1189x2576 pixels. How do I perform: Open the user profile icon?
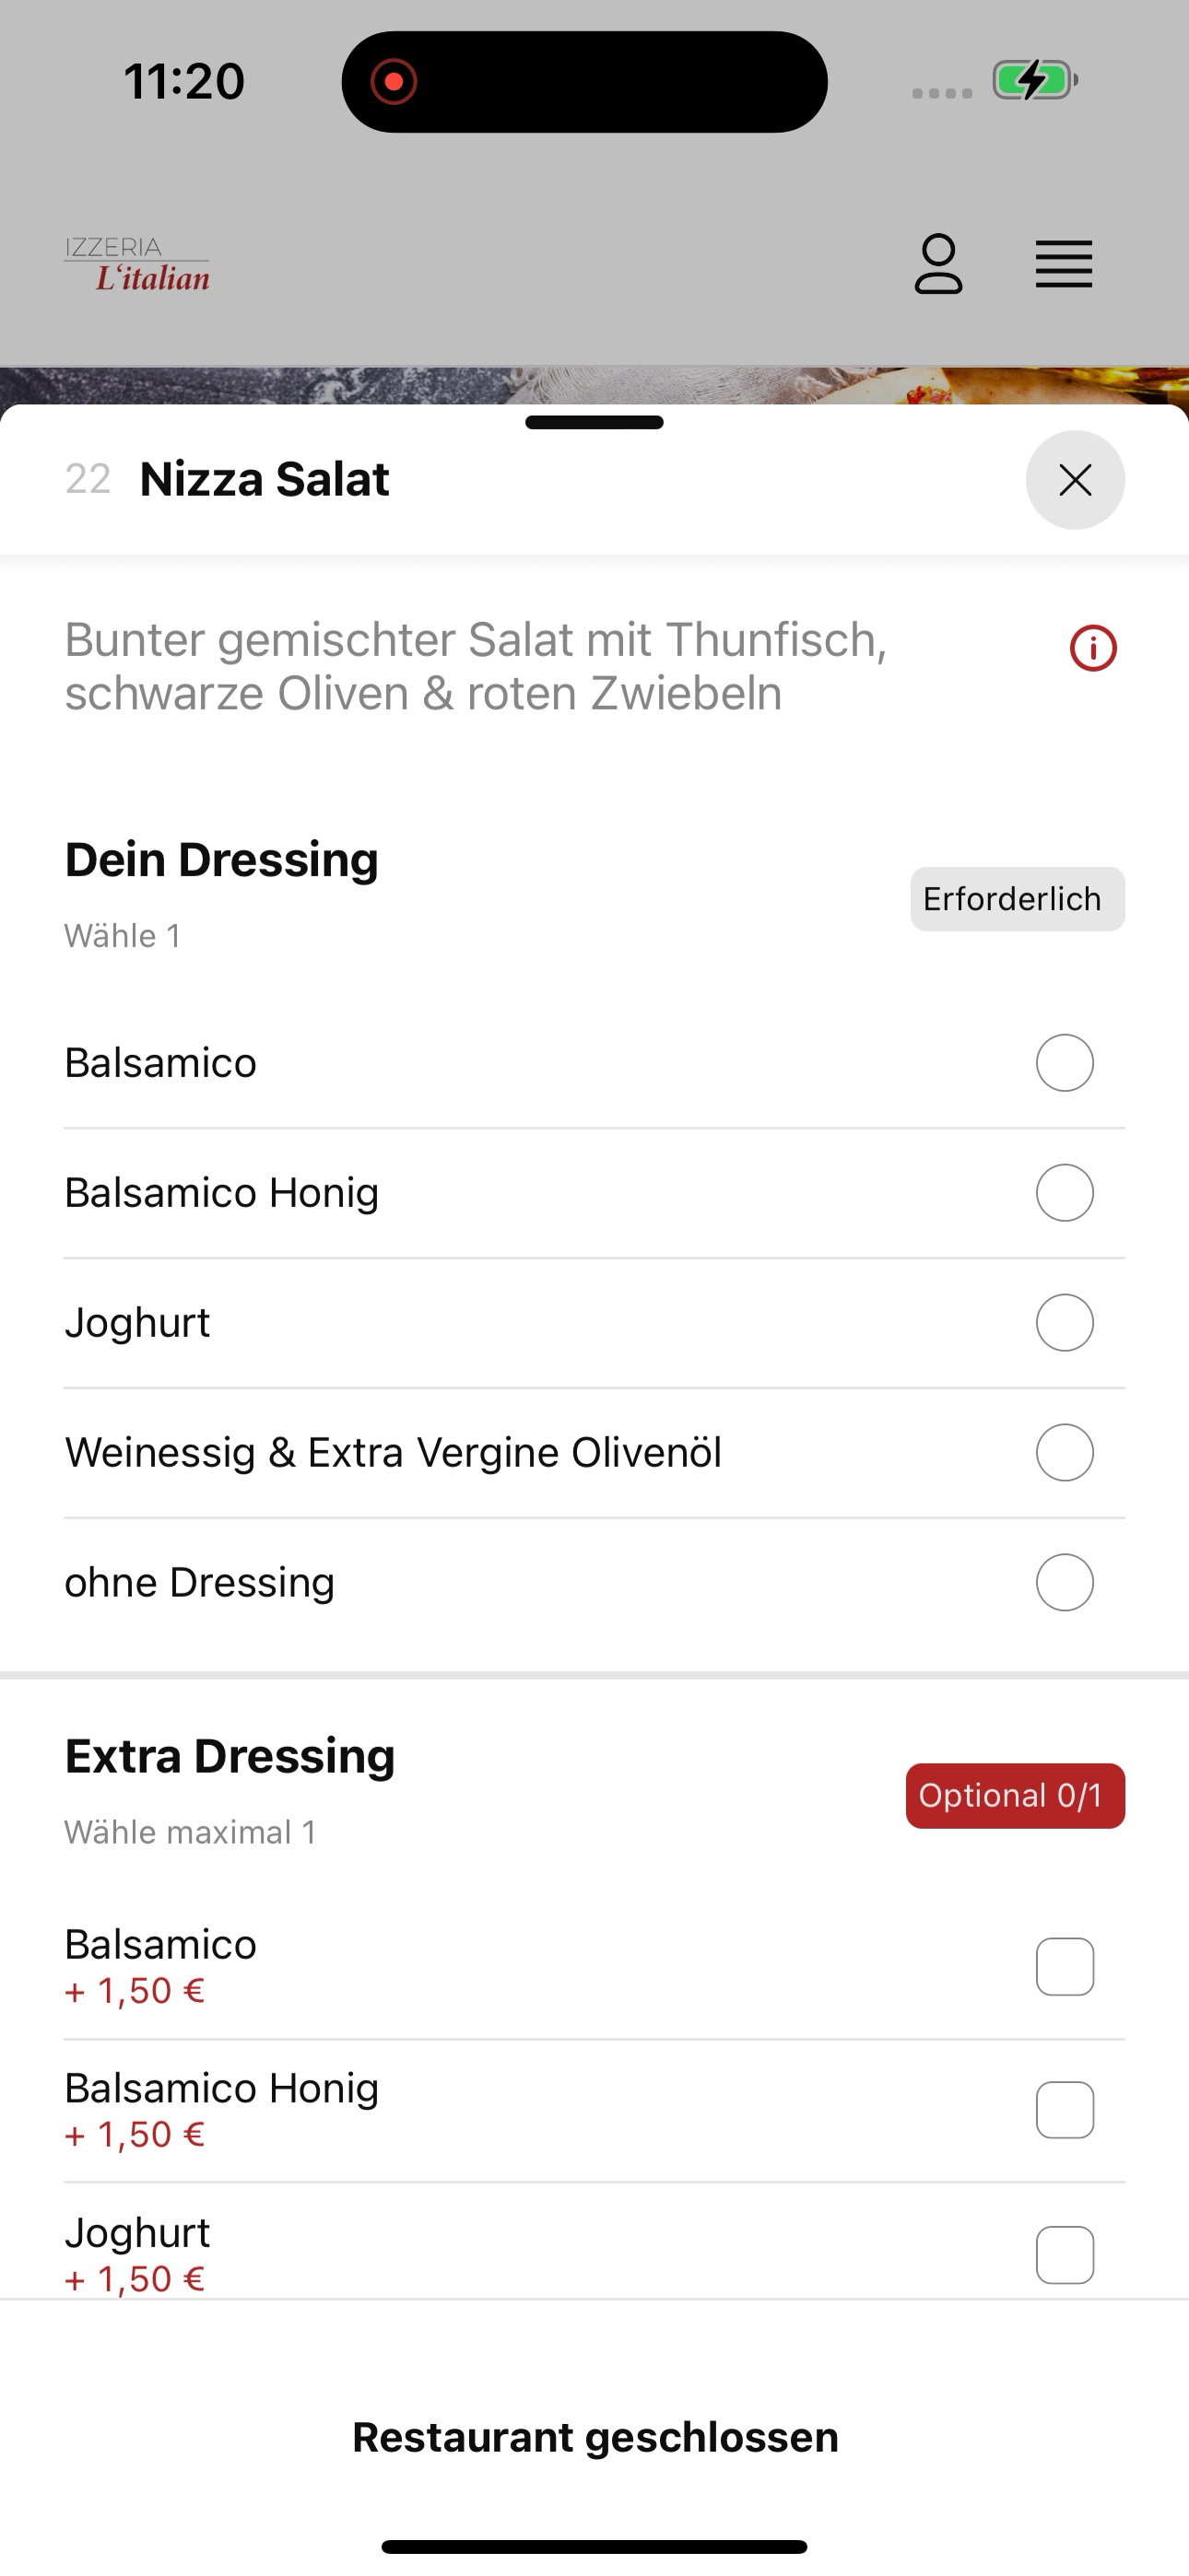937,264
